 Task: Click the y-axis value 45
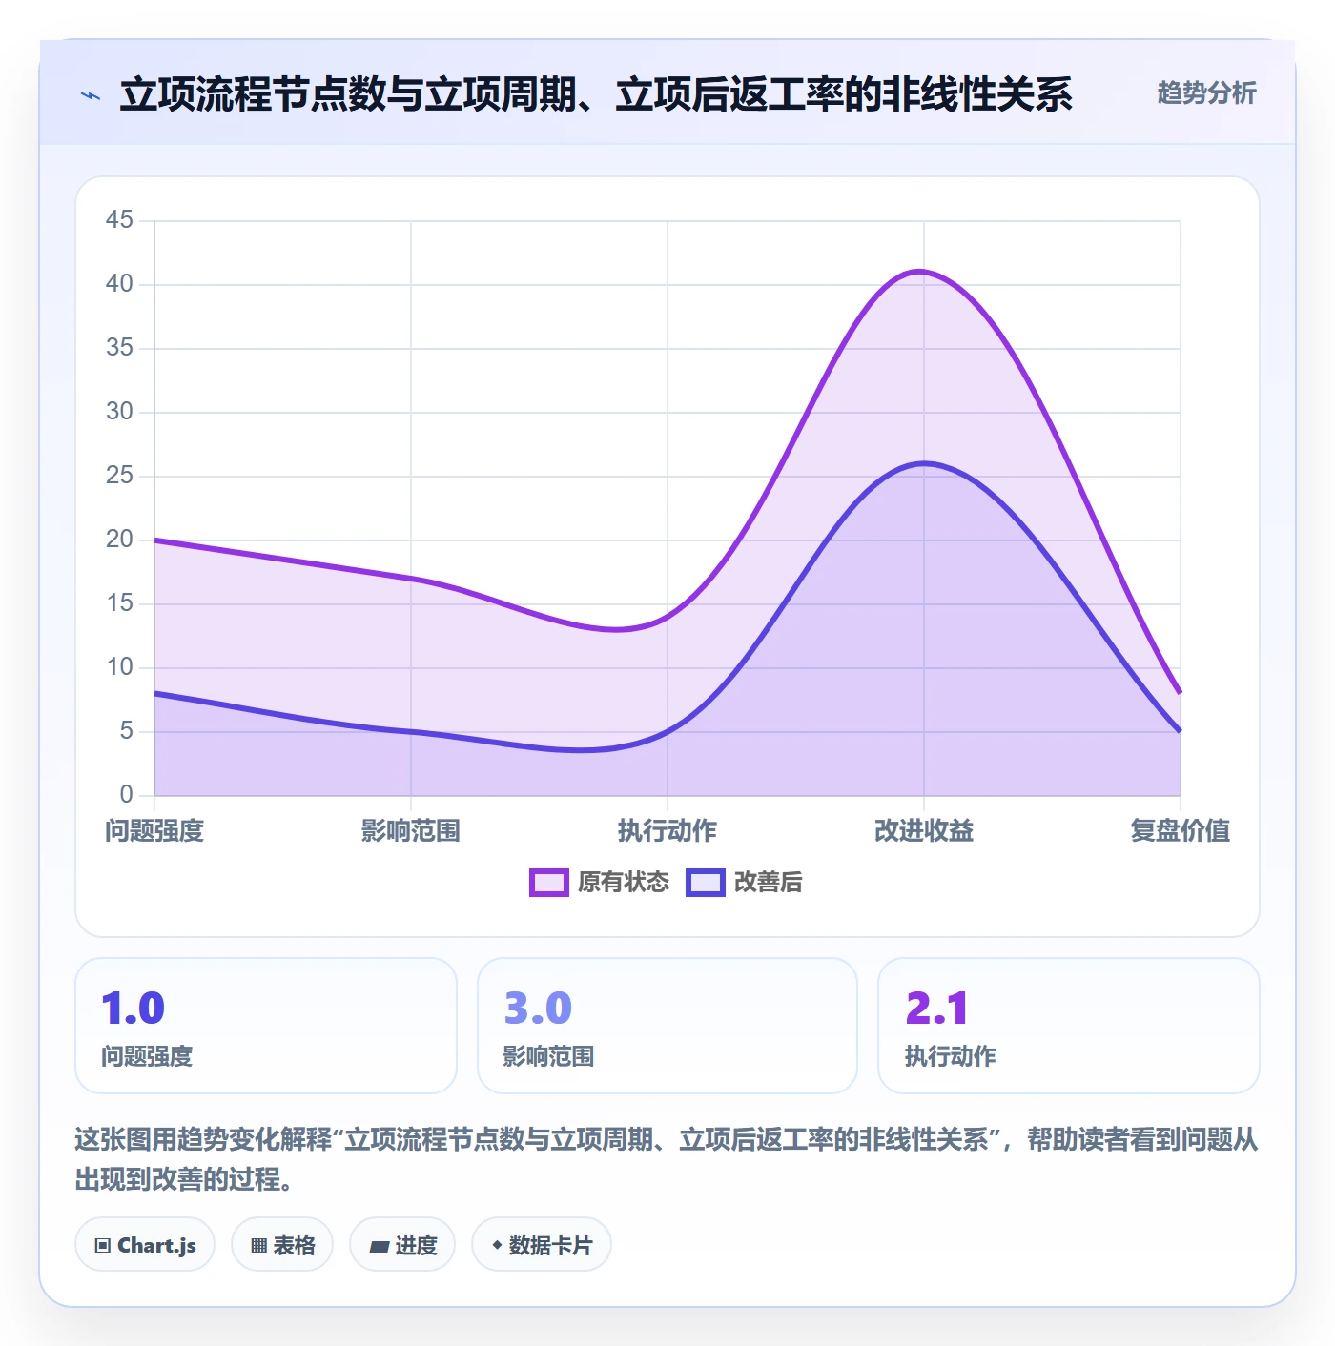119,220
